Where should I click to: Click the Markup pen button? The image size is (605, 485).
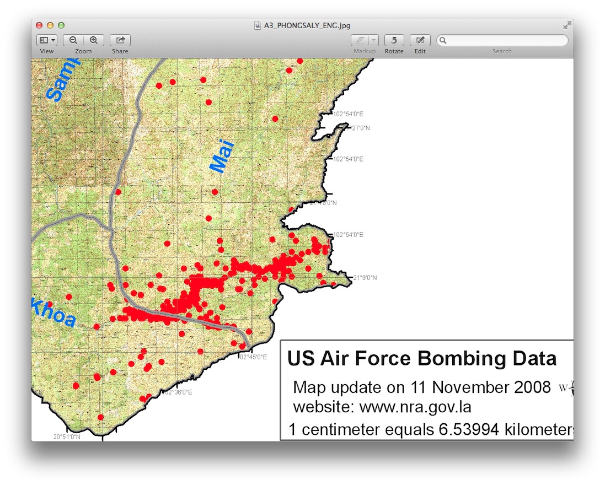[360, 40]
